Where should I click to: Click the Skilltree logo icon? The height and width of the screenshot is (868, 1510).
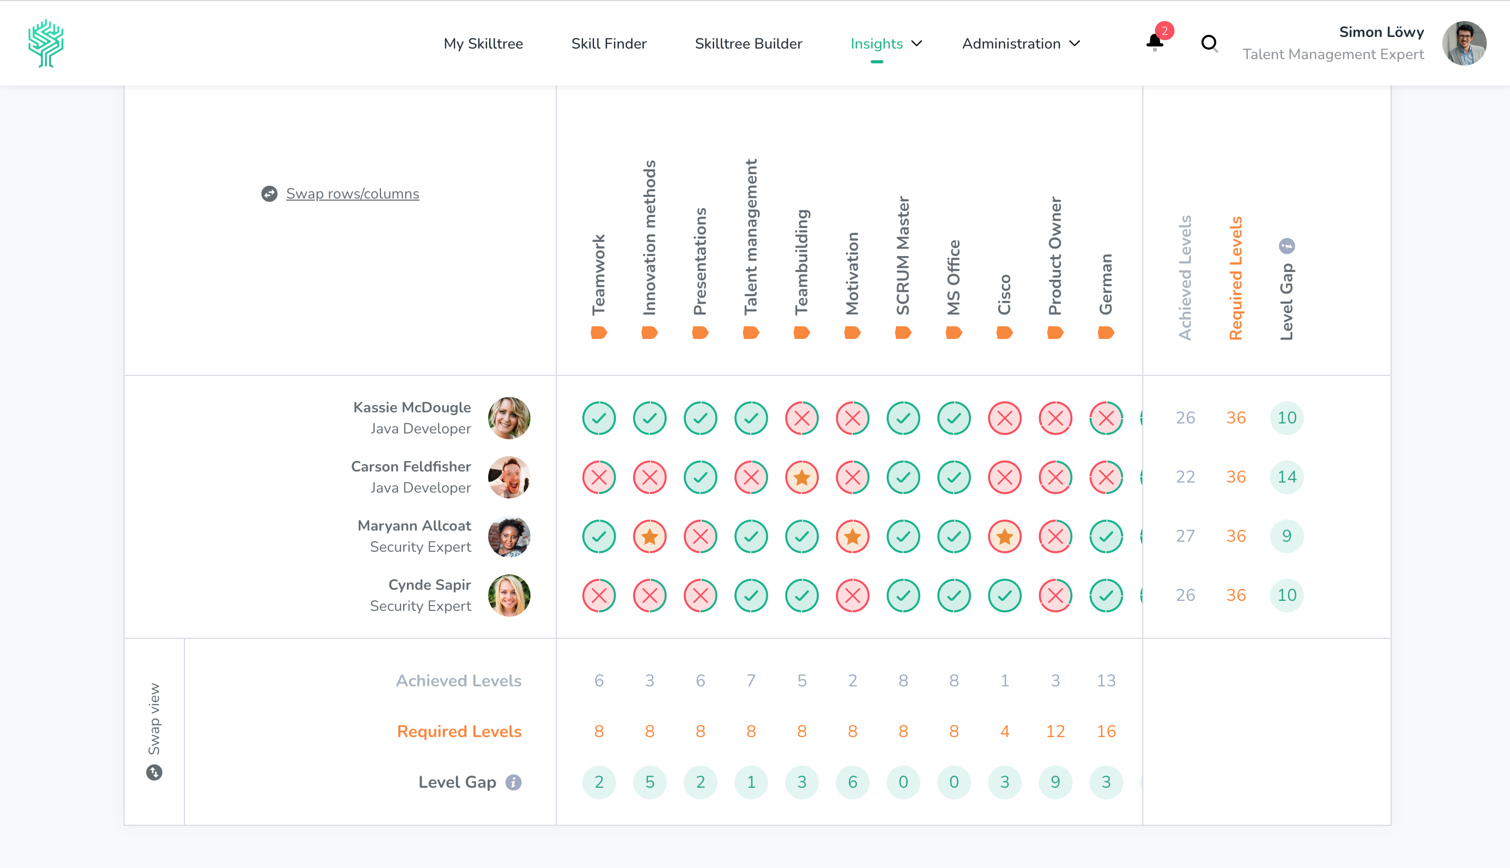tap(46, 43)
